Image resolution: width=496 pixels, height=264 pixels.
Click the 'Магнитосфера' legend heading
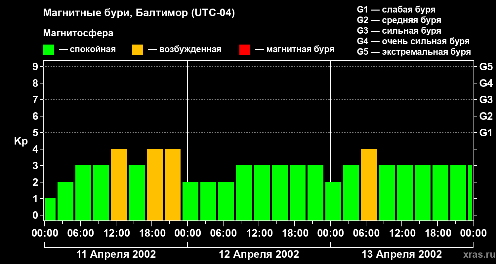click(x=78, y=33)
